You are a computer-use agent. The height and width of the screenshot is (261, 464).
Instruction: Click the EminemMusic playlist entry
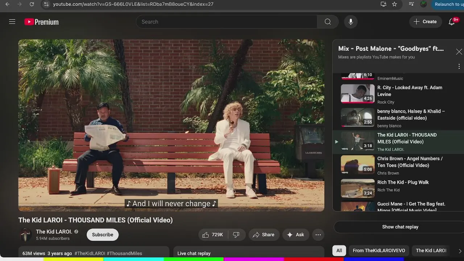(398, 77)
